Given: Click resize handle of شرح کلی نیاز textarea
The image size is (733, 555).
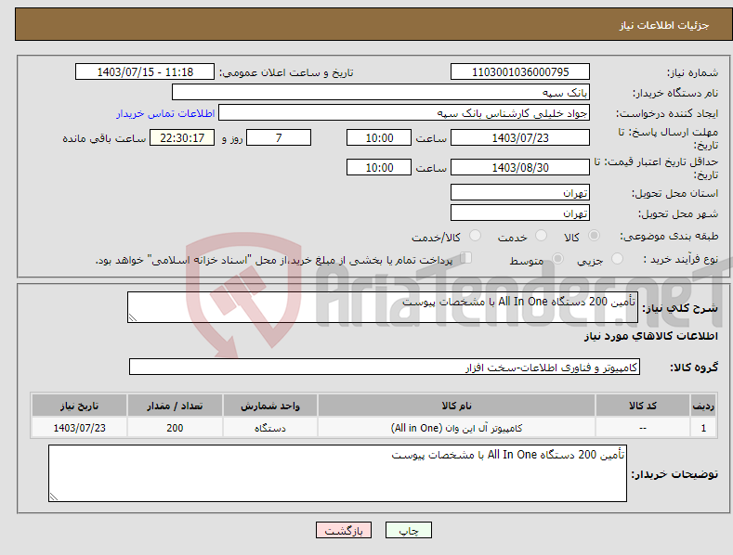Looking at the screenshot, I should click(133, 317).
